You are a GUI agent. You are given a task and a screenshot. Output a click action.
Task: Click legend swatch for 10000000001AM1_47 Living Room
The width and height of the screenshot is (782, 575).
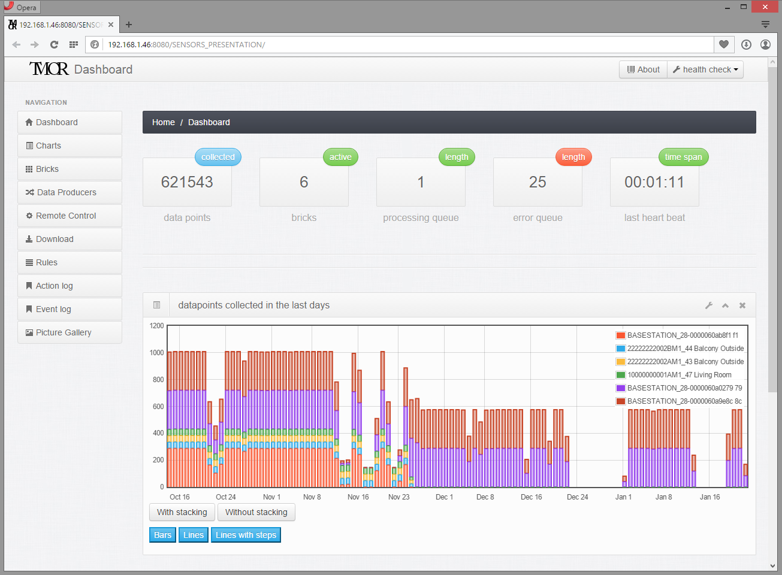621,375
